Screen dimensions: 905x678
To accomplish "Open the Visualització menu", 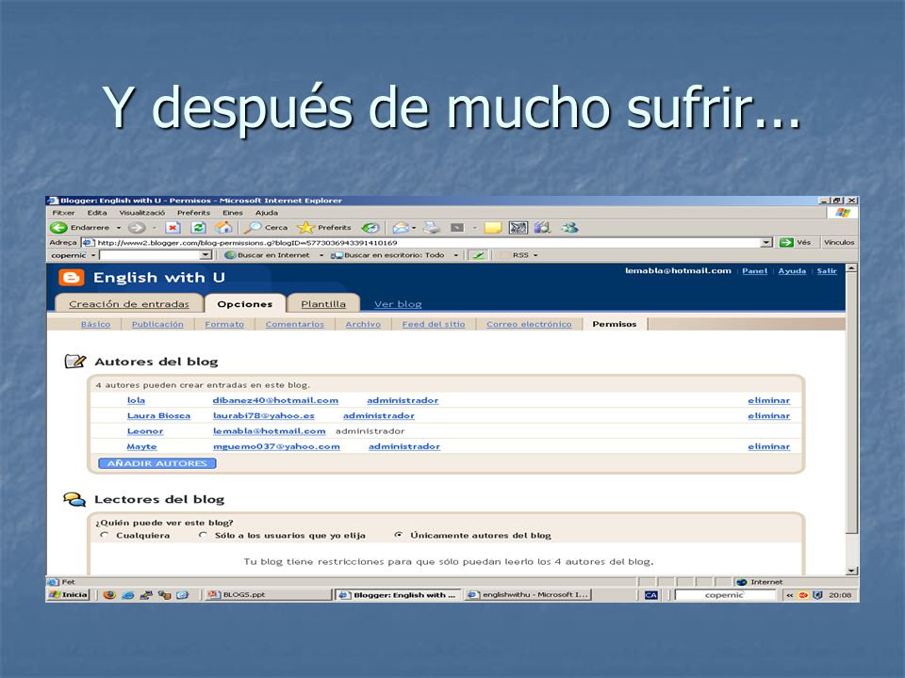I will (x=142, y=213).
